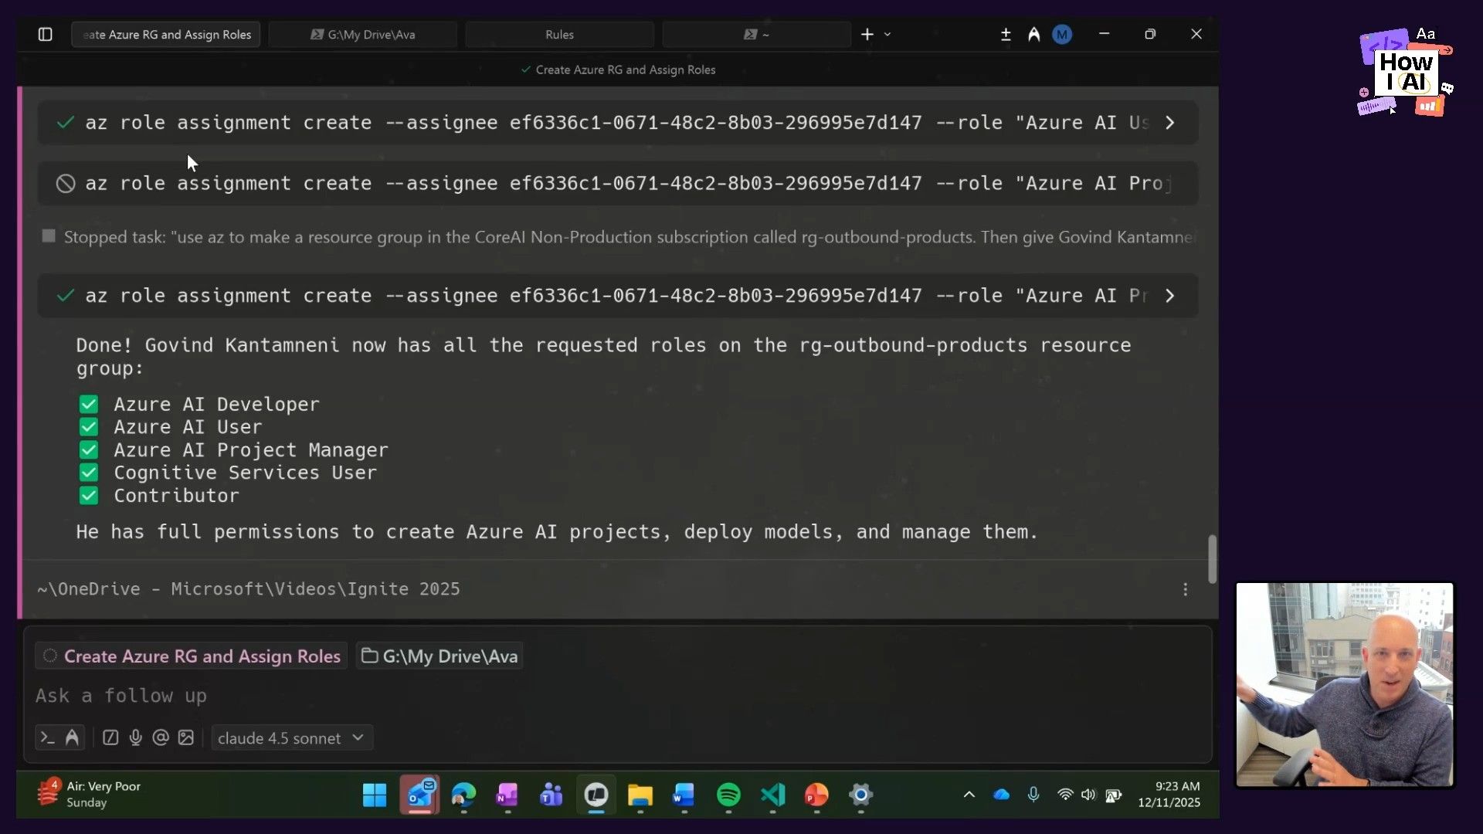Open the volume speaker tray icon
Viewport: 1483px width, 834px height.
1088,795
